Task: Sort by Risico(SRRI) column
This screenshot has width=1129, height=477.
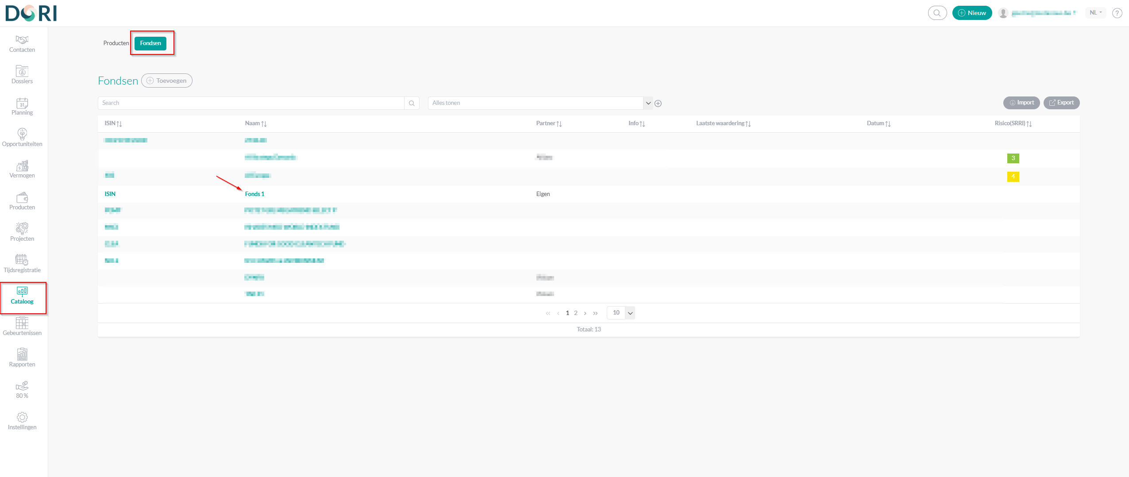Action: pyautogui.click(x=1013, y=123)
